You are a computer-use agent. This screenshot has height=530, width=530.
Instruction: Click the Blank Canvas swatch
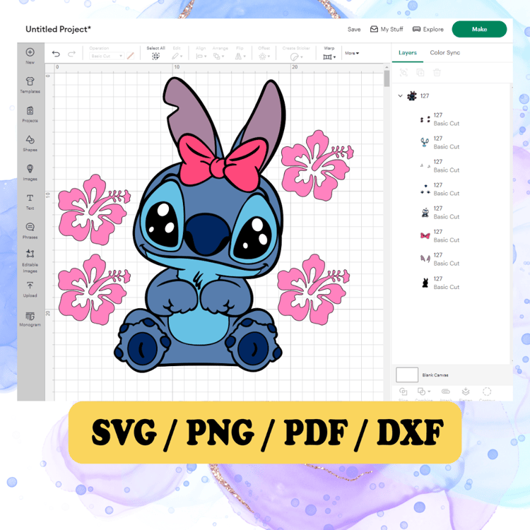tap(407, 375)
